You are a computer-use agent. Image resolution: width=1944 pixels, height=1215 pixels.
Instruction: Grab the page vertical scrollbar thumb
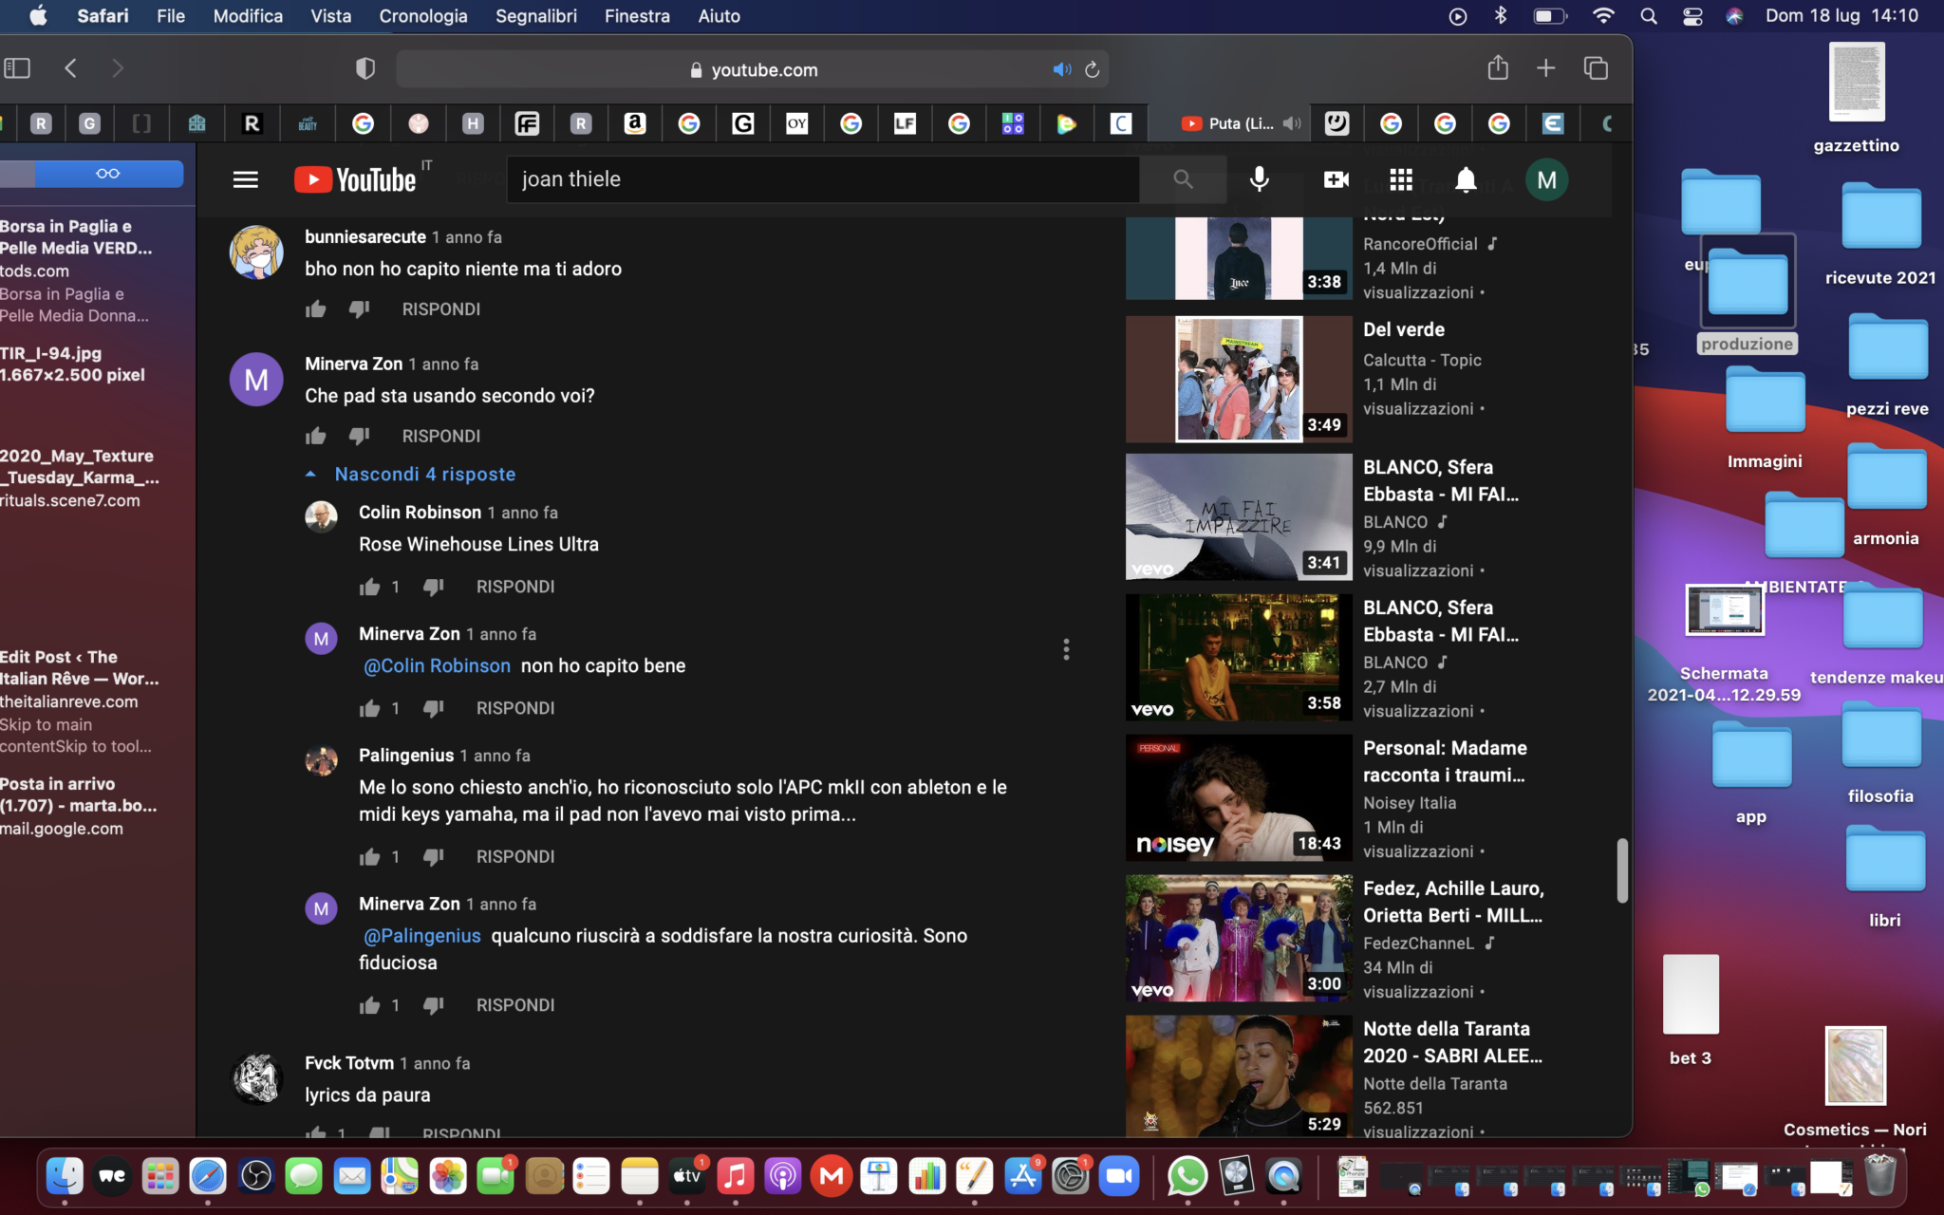[x=1622, y=870]
